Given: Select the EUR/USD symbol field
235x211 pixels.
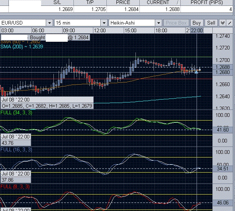Looking at the screenshot, I should (23, 23).
